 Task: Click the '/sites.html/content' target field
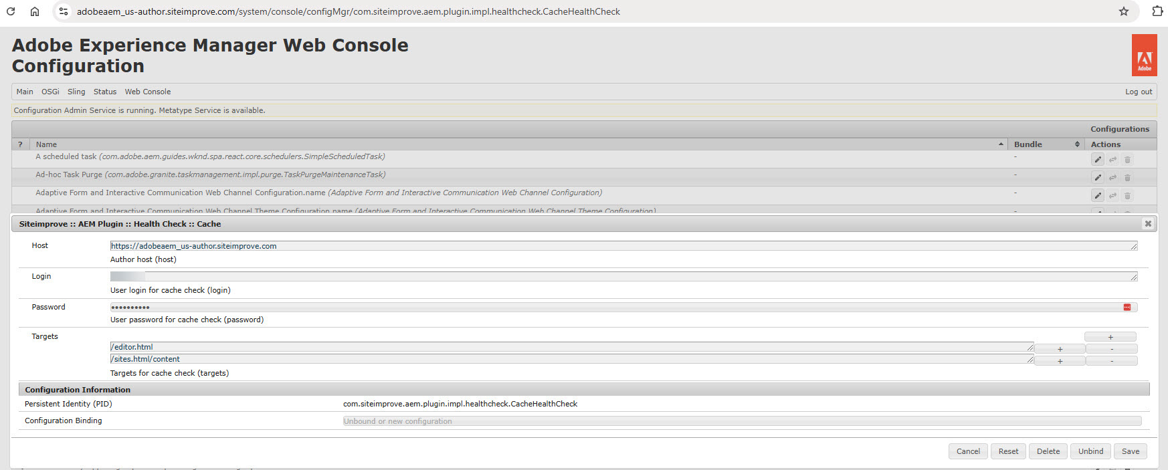click(x=572, y=359)
